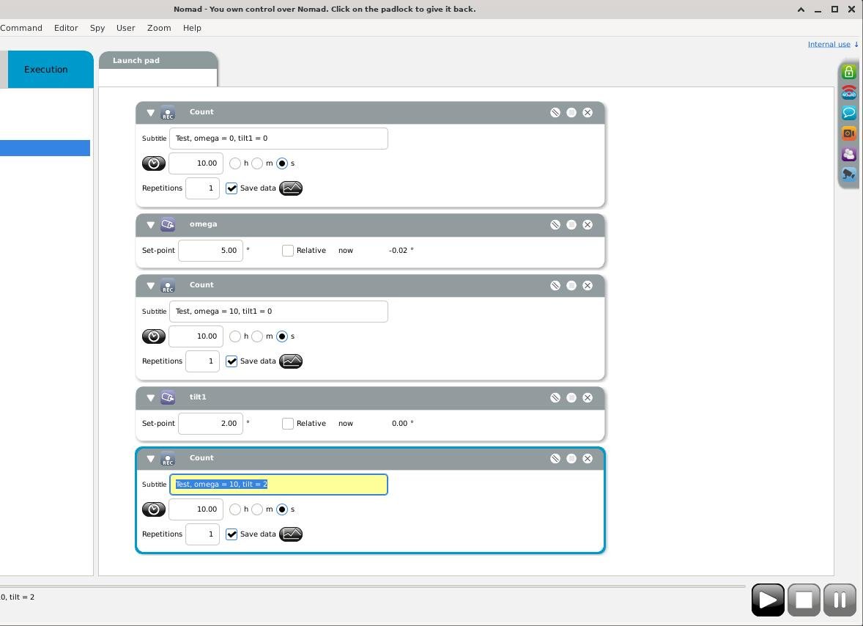Screen dimensions: 863x626
Task: Click the orange video camera sidebar icon
Action: pos(848,133)
